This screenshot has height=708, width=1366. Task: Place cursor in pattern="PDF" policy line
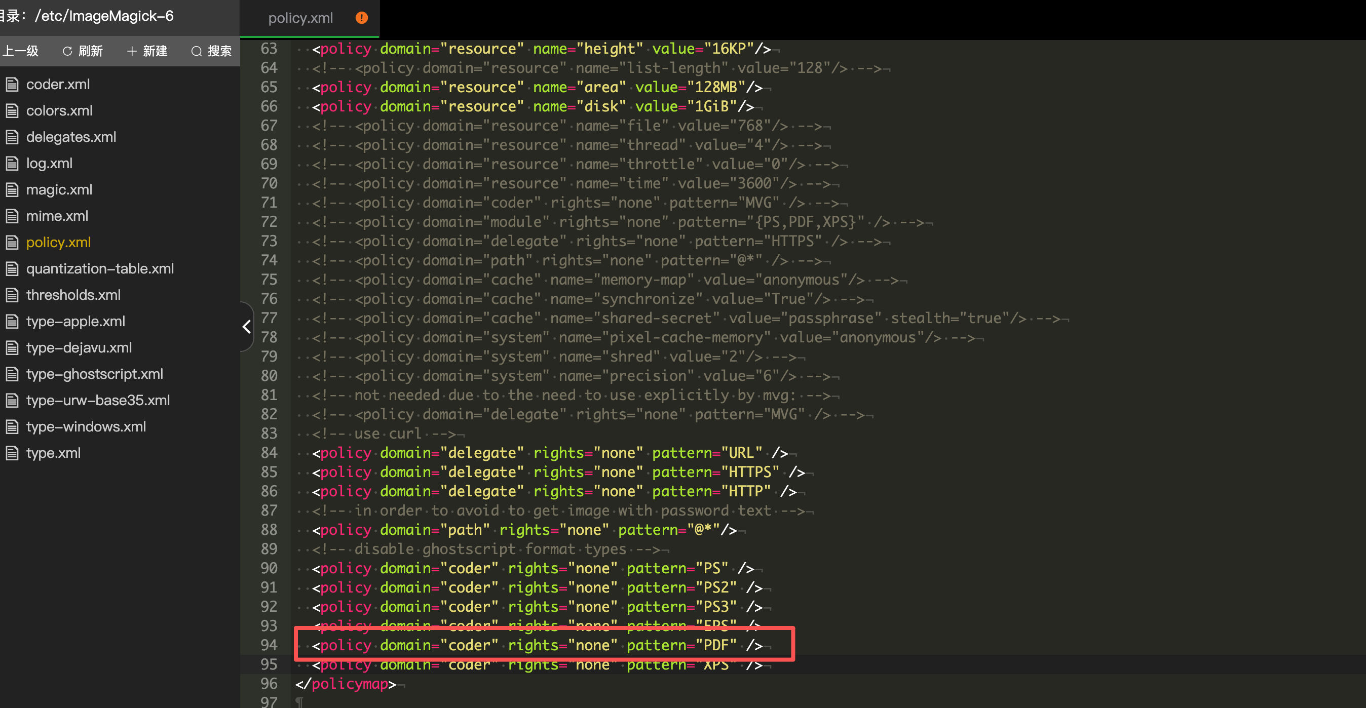tap(537, 645)
